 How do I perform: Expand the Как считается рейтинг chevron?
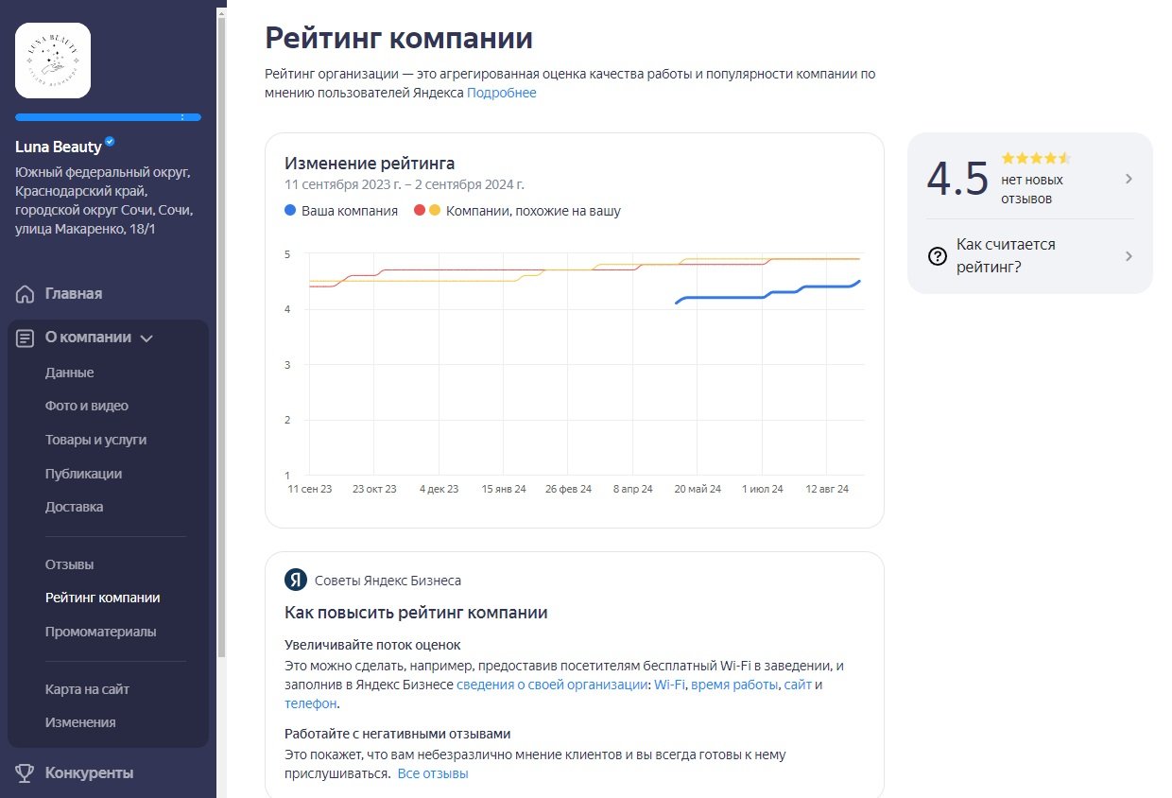click(x=1129, y=256)
